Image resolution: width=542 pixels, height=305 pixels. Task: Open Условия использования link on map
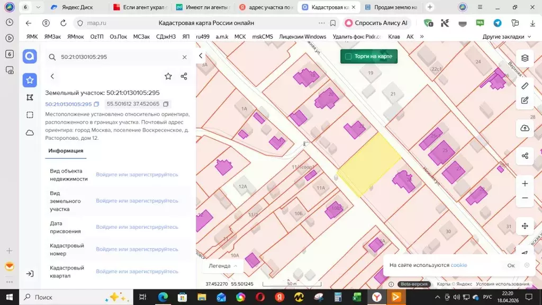click(502, 284)
